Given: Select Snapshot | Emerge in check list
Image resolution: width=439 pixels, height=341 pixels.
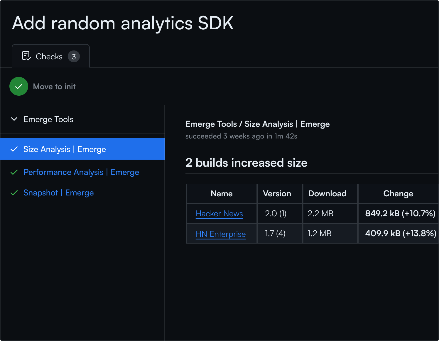Looking at the screenshot, I should (x=58, y=193).
